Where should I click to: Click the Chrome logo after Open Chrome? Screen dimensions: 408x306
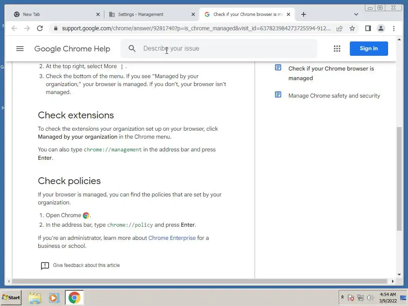click(x=86, y=216)
